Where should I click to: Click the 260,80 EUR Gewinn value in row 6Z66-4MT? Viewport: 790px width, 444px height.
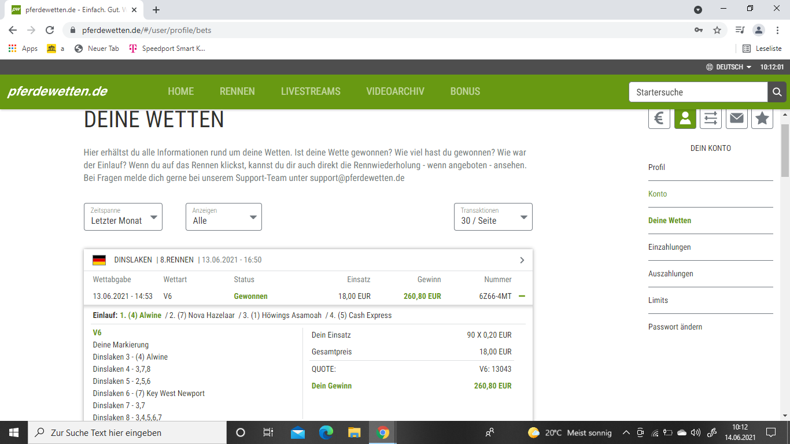coord(422,296)
